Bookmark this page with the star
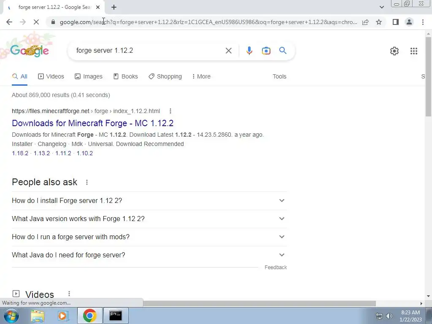432x324 pixels. point(379,22)
